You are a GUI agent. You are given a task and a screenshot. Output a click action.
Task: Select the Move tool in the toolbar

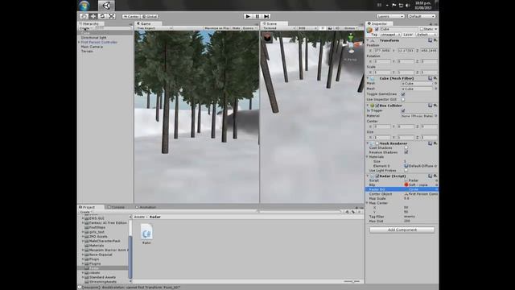tap(93, 16)
